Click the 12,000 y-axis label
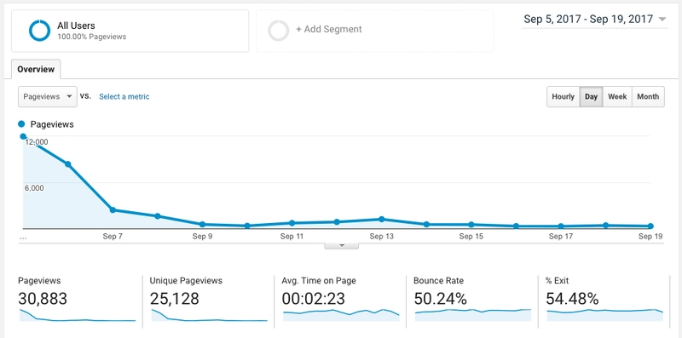 tap(37, 141)
